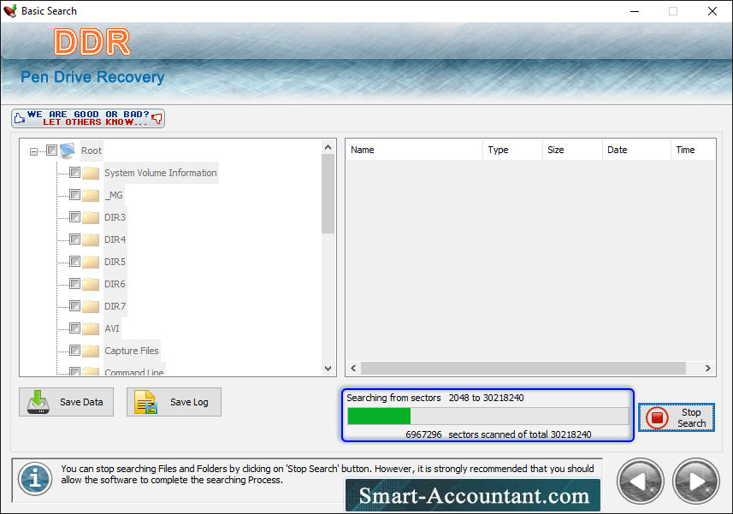
Task: Click the DIR6 folder icon
Action: 91,284
